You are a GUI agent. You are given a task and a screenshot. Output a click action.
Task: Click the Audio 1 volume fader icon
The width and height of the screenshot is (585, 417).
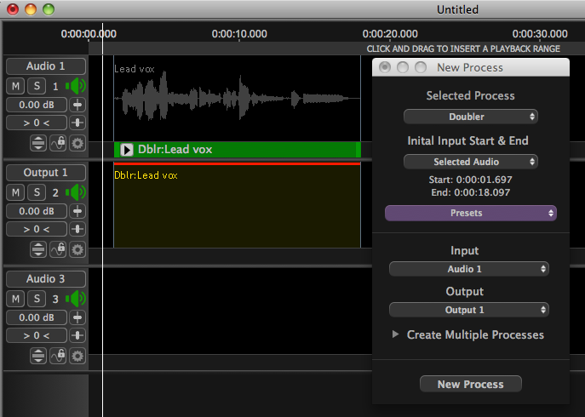pyautogui.click(x=77, y=105)
